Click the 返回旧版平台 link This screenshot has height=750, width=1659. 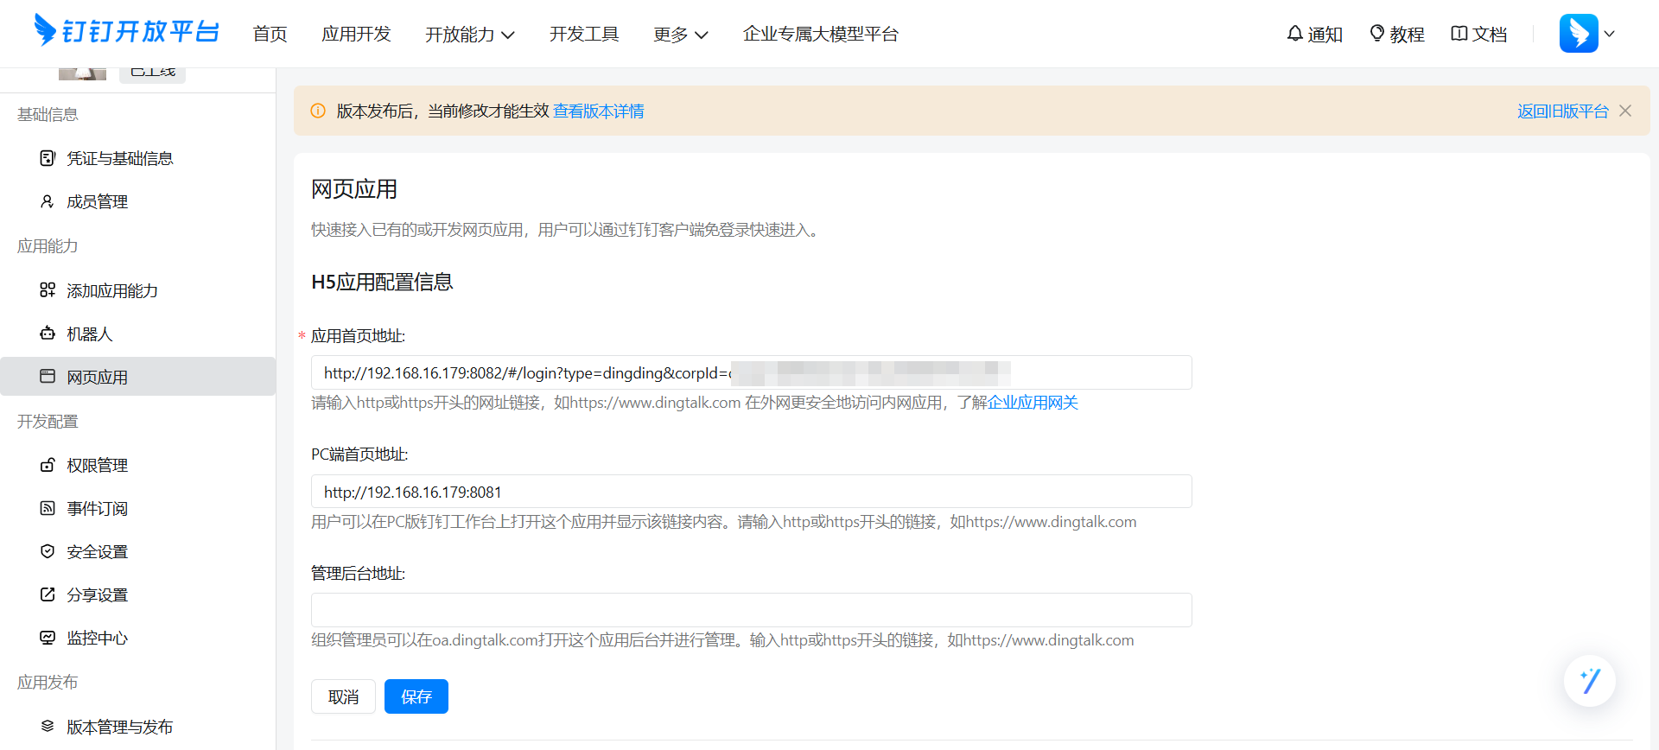(x=1563, y=111)
